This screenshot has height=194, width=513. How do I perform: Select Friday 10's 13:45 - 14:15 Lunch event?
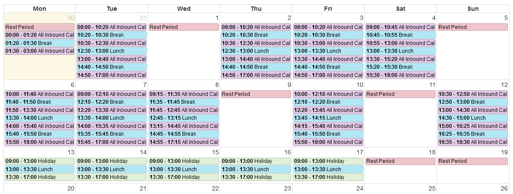[328, 118]
